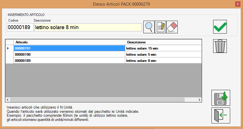Delete selected article using trash bin icon
Viewport: 243px width, 129px height.
click(220, 46)
